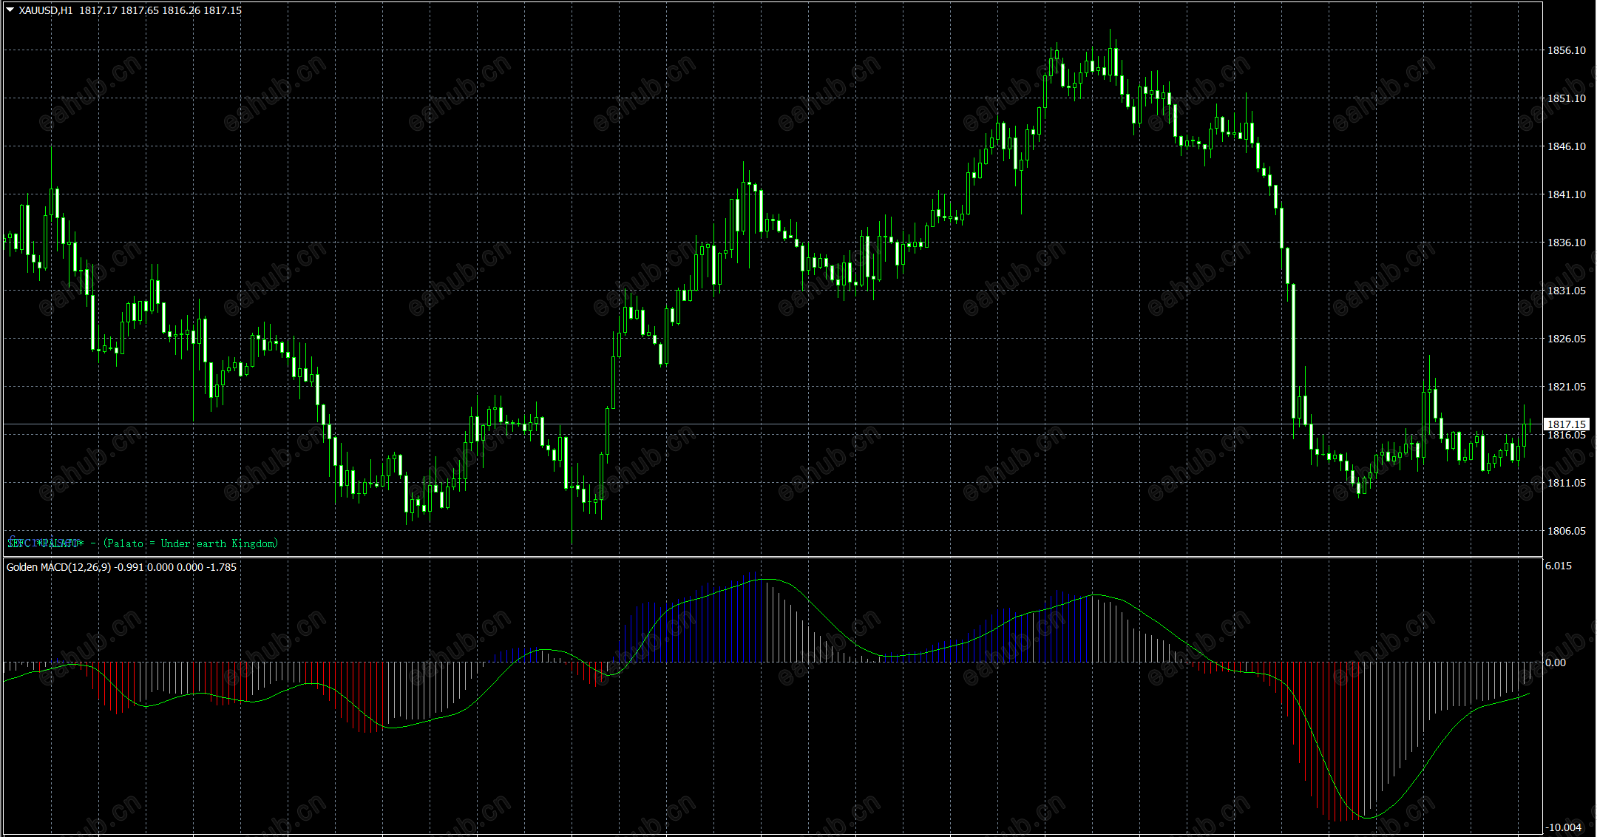Click the 6.015 MACD scale maximum

click(1559, 566)
